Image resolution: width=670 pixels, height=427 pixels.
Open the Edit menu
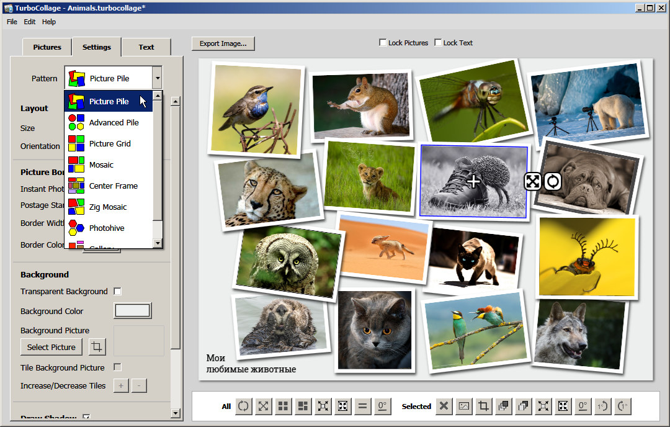coord(30,22)
